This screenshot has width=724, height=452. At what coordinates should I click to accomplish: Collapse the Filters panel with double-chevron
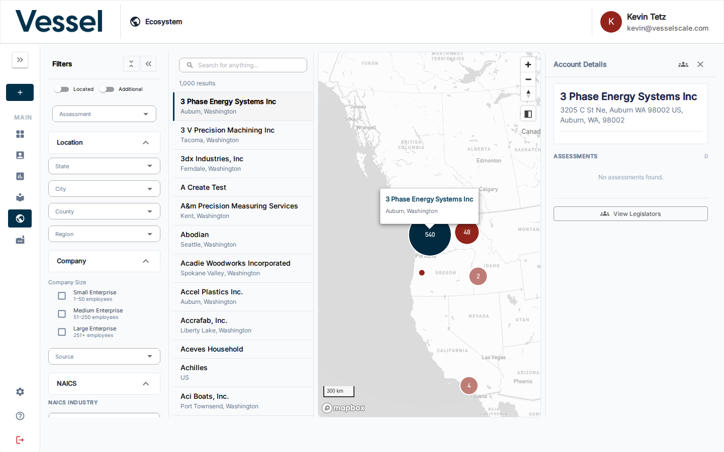(x=148, y=64)
